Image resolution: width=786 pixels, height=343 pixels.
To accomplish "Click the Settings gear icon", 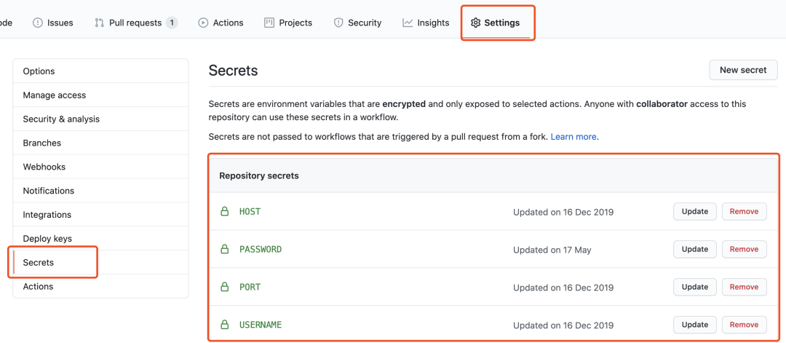I will [475, 23].
